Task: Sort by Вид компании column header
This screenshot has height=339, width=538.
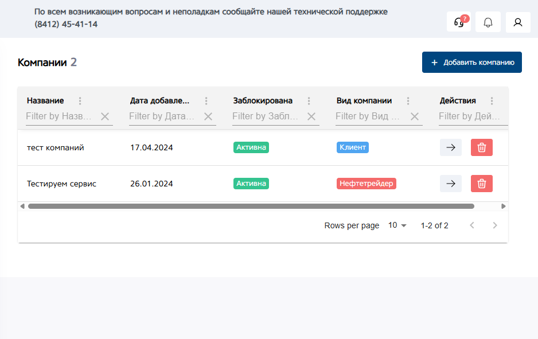Action: [x=364, y=100]
